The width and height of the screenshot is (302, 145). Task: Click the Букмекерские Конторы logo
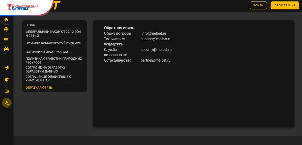click(23, 7)
